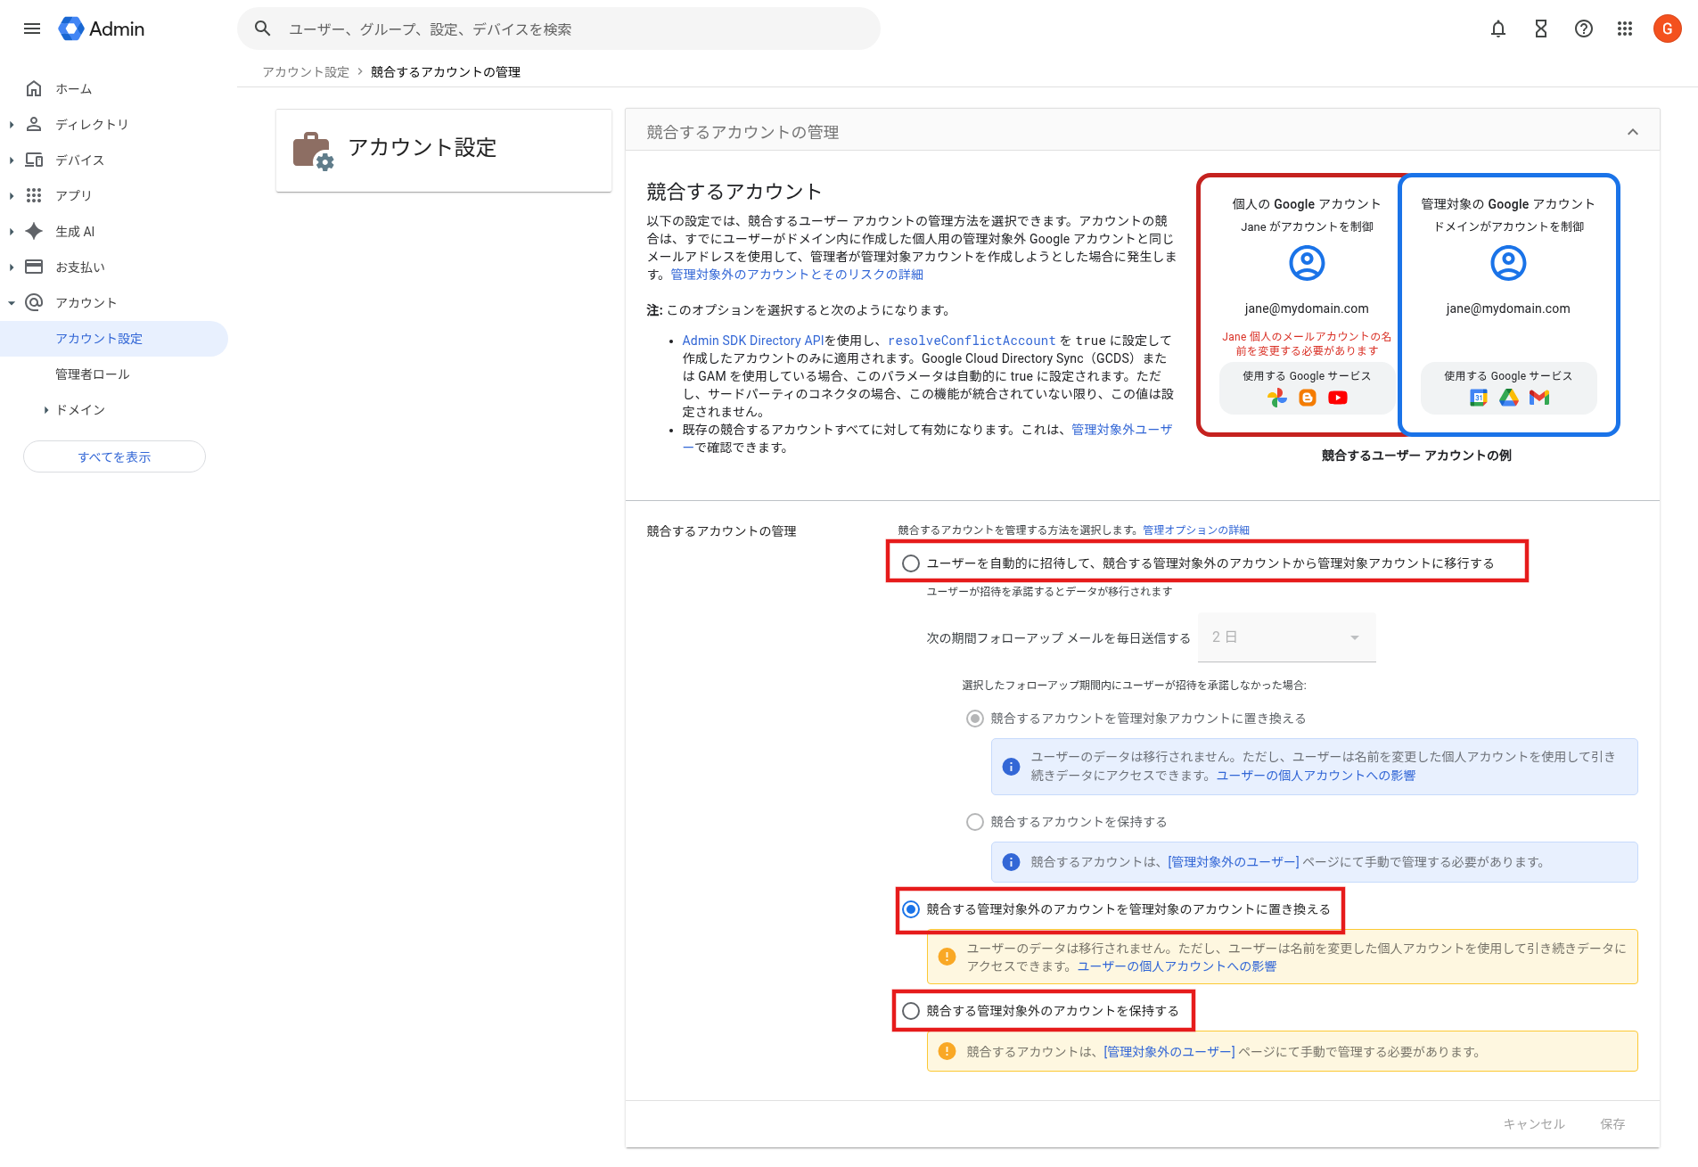Open the notifications bell

(1498, 29)
